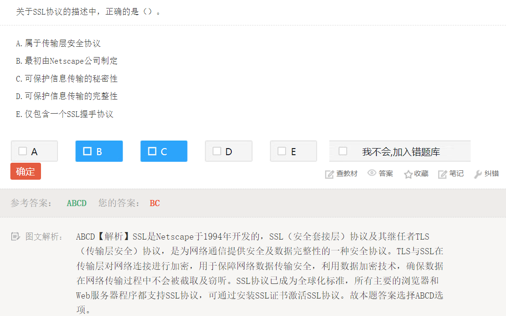Image resolution: width=506 pixels, height=316 pixels.
Task: Uncheck the selected C answer checkbox
Action: point(152,151)
